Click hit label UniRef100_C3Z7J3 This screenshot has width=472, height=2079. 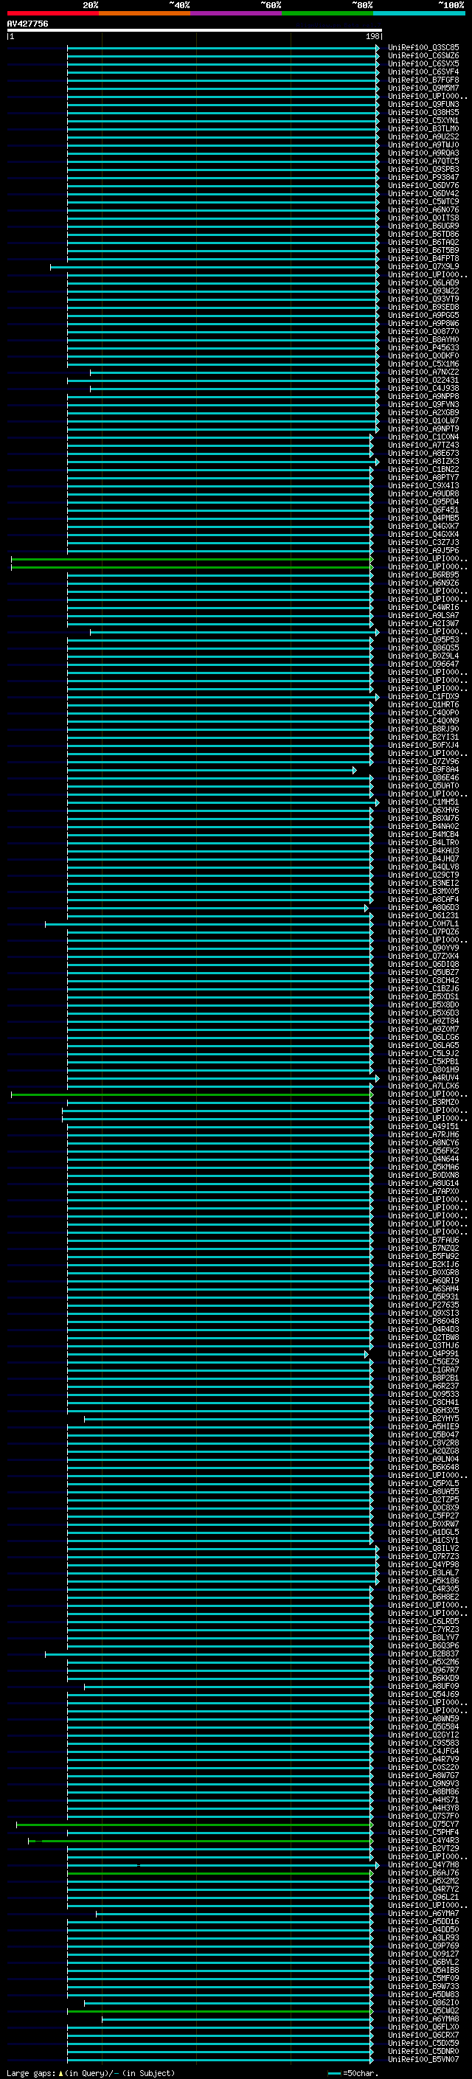(x=423, y=542)
